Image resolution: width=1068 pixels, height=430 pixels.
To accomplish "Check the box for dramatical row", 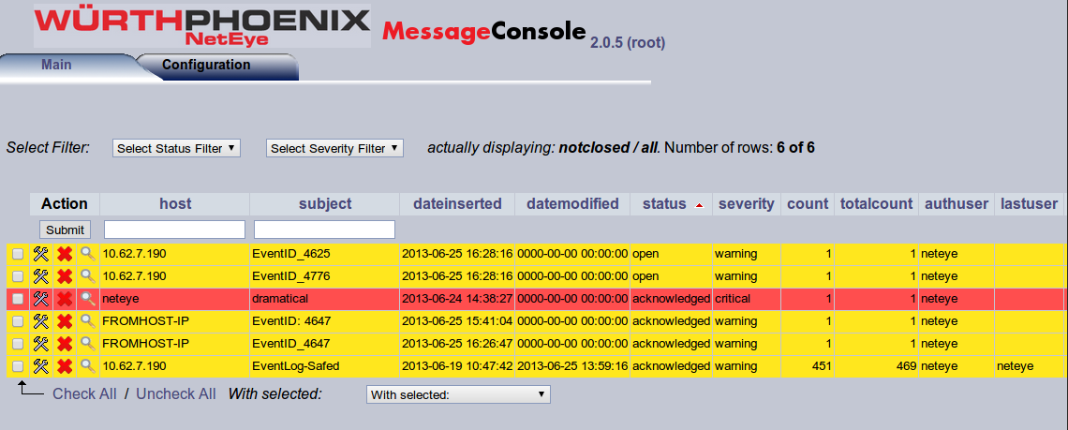I will point(18,299).
